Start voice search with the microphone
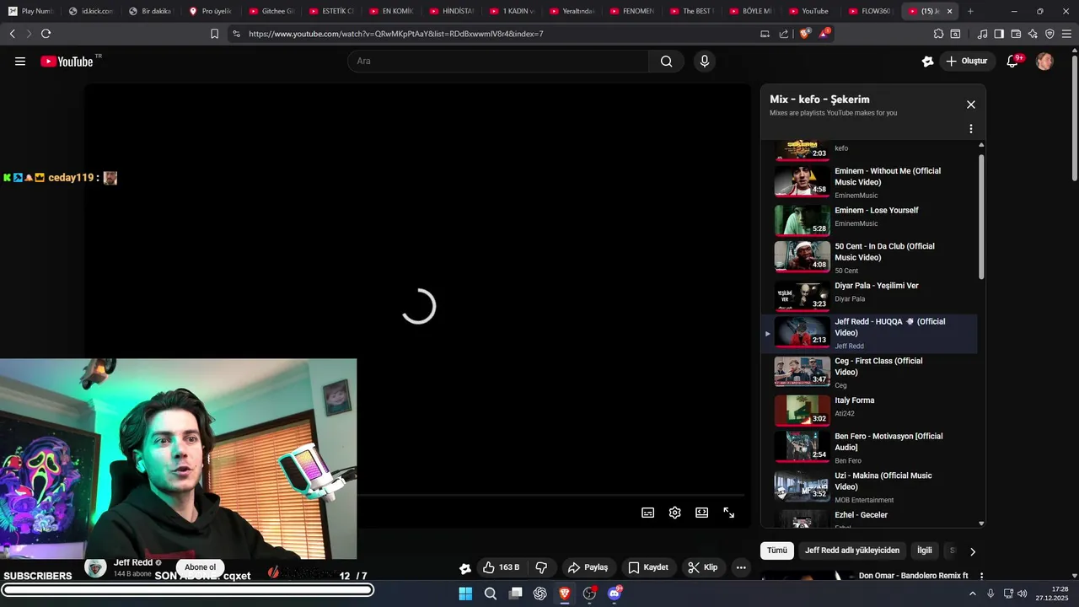This screenshot has height=607, width=1079. (x=704, y=61)
